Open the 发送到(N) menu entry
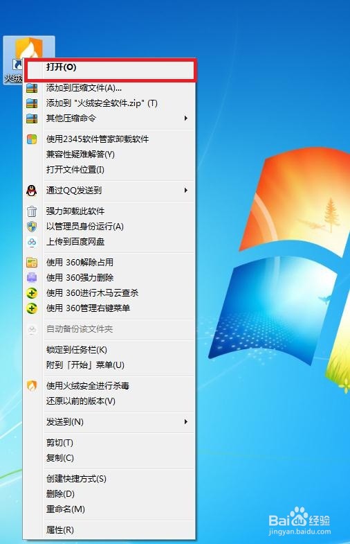Viewport: 350px width, 544px height. point(109,422)
